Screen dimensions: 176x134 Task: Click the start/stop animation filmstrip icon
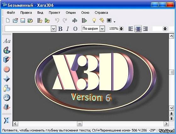click(x=84, y=21)
